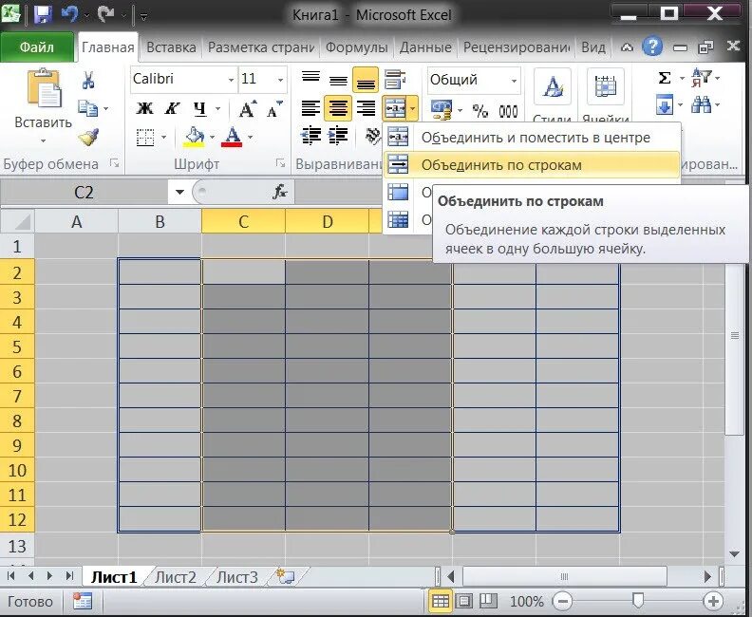Viewport: 752px width, 617px height.
Task: Undo the last action
Action: [69, 15]
